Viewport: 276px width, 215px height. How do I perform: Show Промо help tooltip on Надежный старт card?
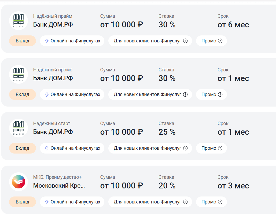(220, 148)
